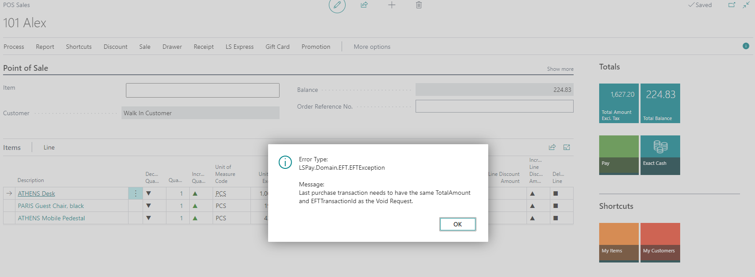Image resolution: width=755 pixels, height=277 pixels.
Task: Open page in new window icon
Action: pyautogui.click(x=732, y=5)
